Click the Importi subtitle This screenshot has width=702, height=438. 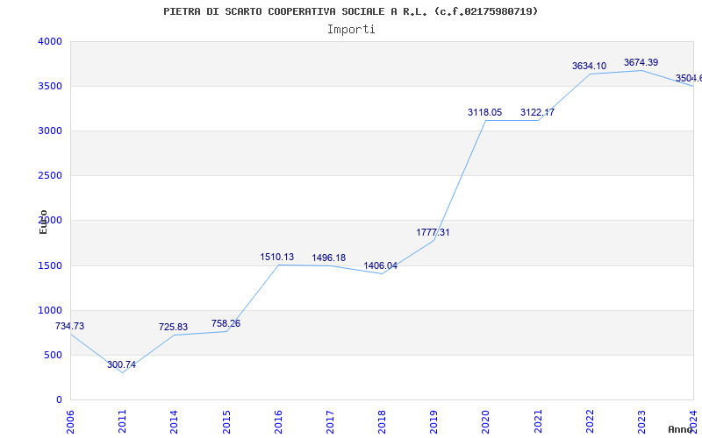pos(351,30)
